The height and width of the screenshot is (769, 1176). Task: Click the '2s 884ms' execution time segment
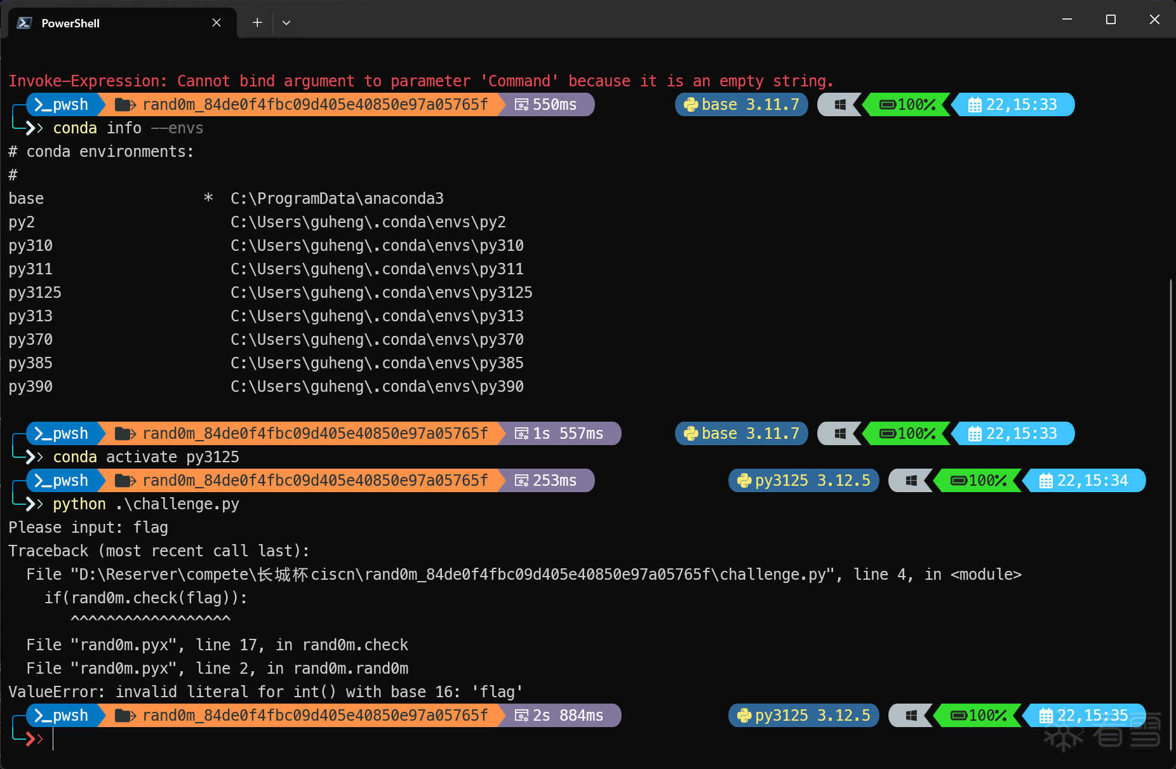[x=559, y=716]
